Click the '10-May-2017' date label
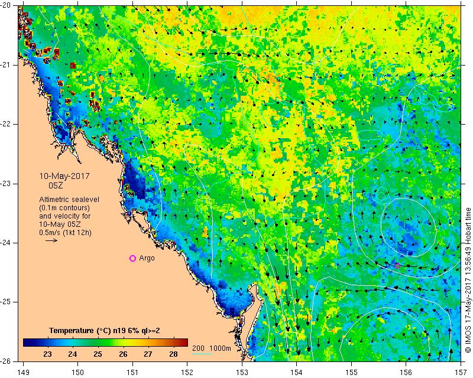 pyautogui.click(x=64, y=176)
